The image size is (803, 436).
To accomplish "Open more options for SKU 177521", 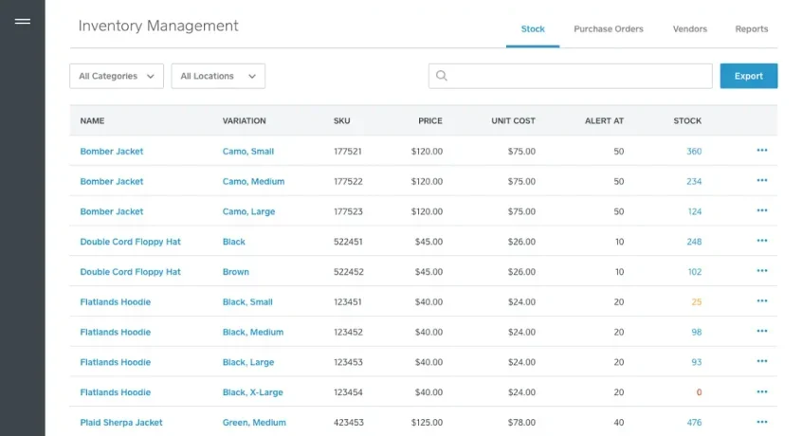I will 762,151.
